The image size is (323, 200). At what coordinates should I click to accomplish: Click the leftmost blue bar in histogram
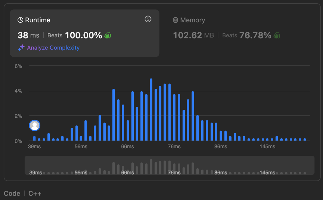pyautogui.click(x=35, y=139)
